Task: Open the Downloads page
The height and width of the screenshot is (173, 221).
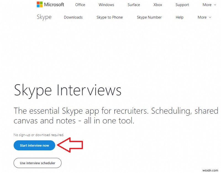Action: click(x=73, y=17)
